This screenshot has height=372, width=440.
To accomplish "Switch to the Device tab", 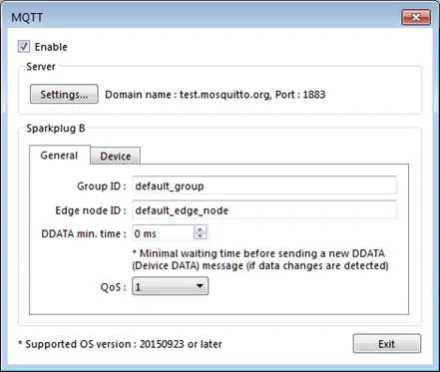I will (116, 156).
